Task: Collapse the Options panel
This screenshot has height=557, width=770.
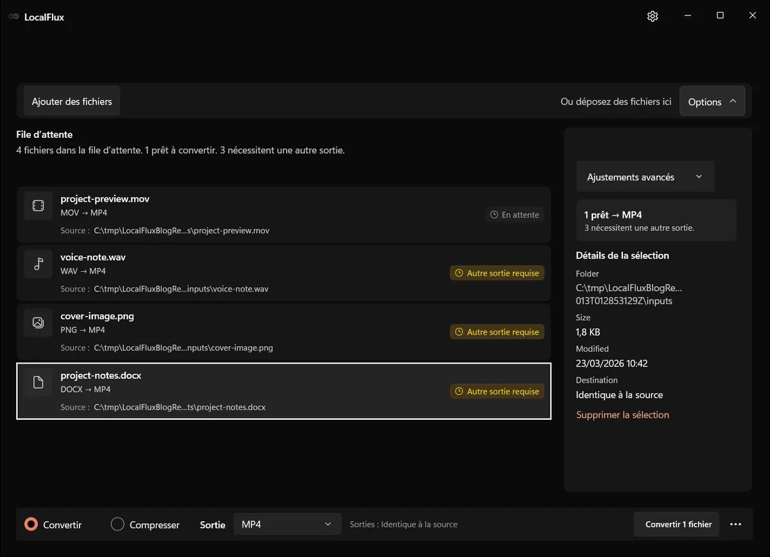Action: click(x=712, y=101)
